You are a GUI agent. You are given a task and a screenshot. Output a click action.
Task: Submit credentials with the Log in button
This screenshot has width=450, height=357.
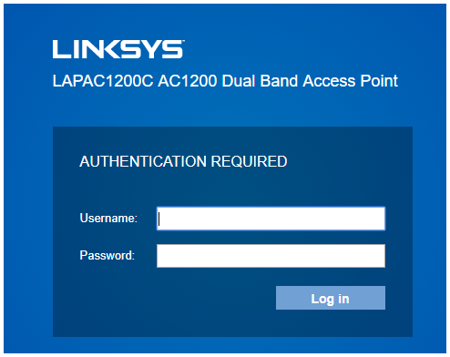(x=331, y=298)
